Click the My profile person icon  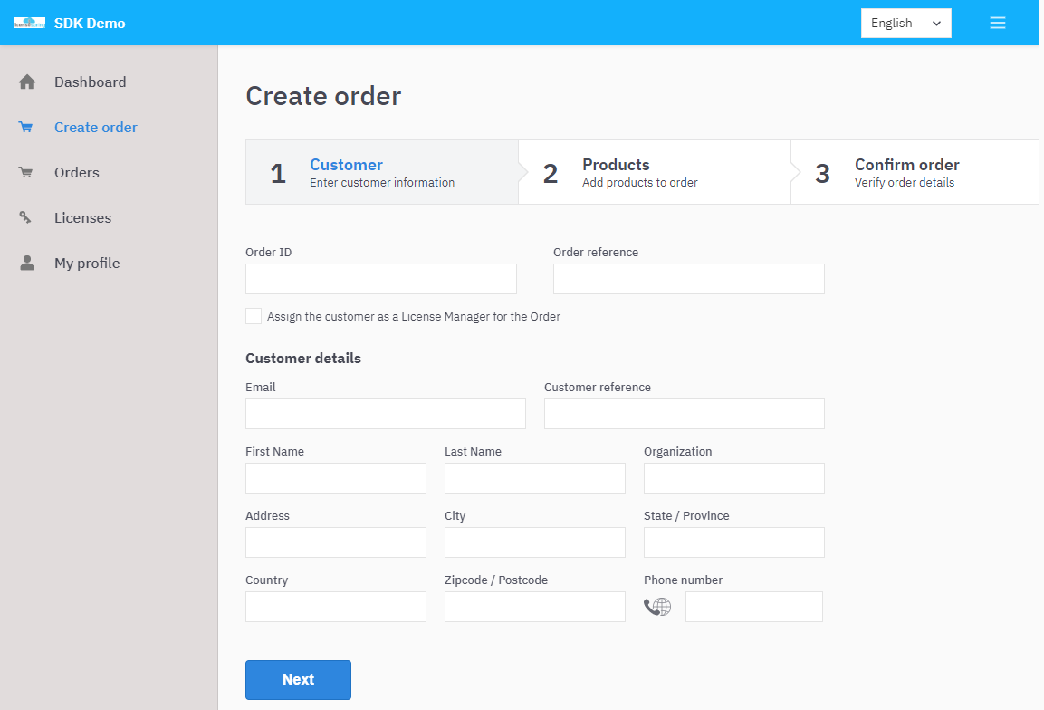[27, 264]
